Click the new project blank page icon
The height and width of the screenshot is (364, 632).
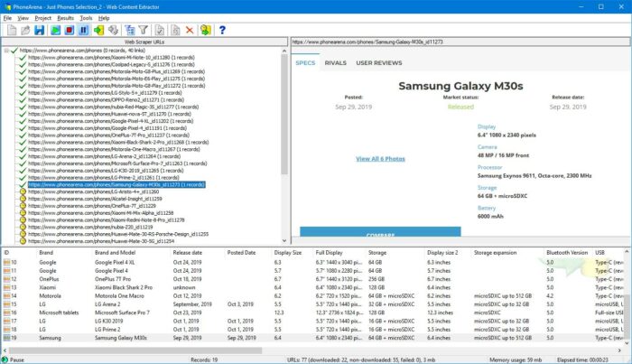10,30
